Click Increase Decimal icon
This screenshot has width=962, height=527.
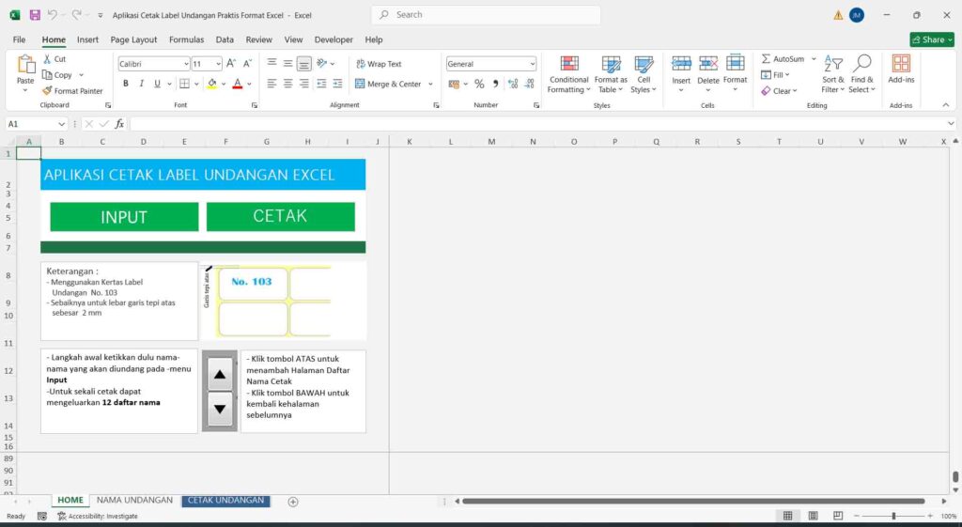tap(513, 84)
